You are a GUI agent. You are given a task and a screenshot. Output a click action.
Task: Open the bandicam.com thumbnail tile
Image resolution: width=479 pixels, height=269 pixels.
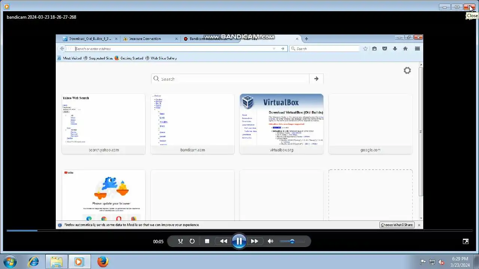pos(192,124)
